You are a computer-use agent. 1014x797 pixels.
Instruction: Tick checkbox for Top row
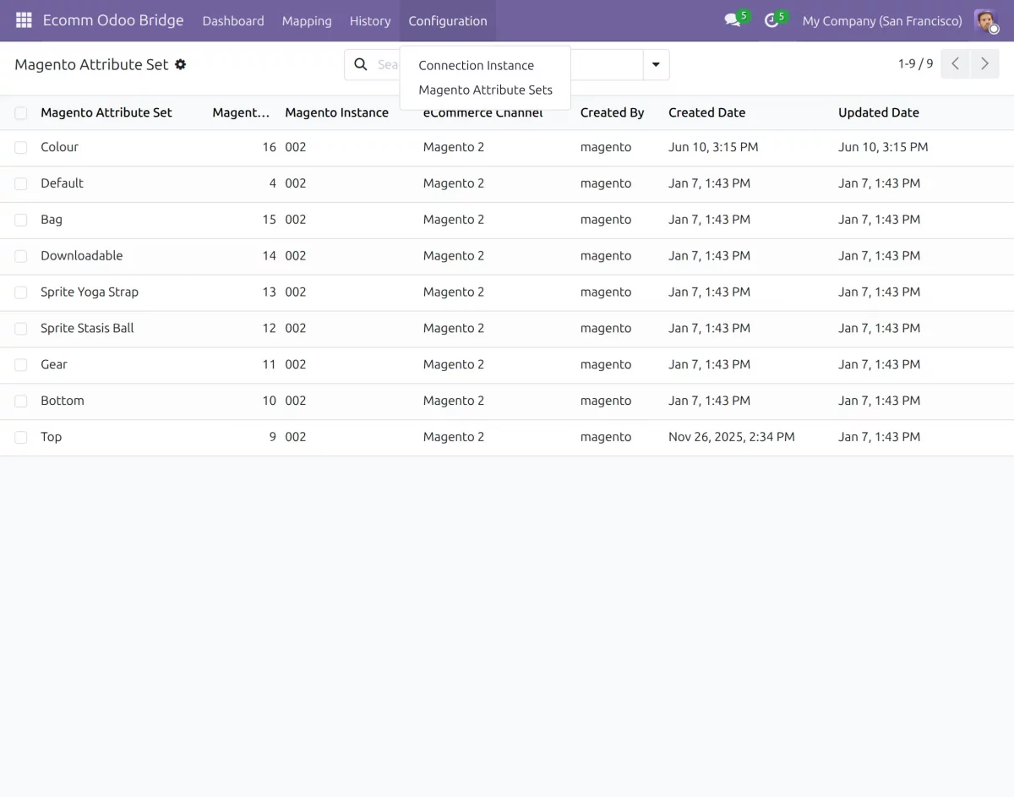(21, 439)
